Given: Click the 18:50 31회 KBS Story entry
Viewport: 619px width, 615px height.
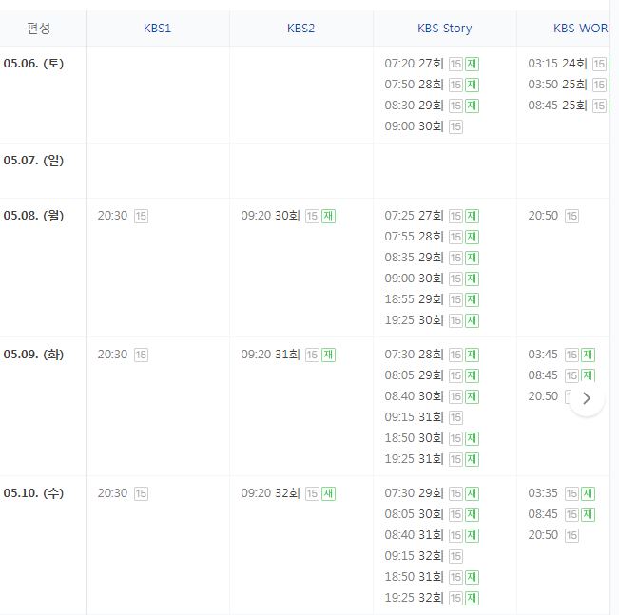Looking at the screenshot, I should pos(432,577).
